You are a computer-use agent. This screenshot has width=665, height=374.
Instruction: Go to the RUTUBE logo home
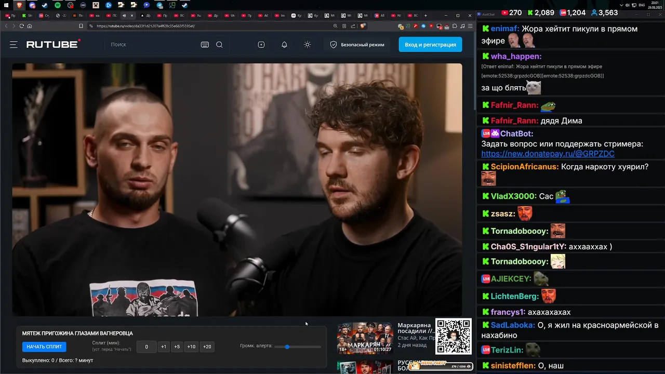pos(53,44)
